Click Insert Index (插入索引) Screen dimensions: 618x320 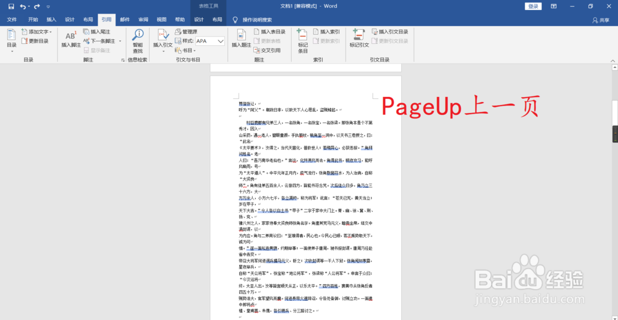click(x=326, y=32)
